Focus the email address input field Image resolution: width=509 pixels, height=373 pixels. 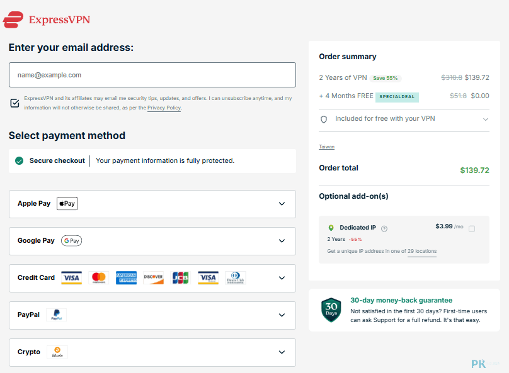click(152, 75)
